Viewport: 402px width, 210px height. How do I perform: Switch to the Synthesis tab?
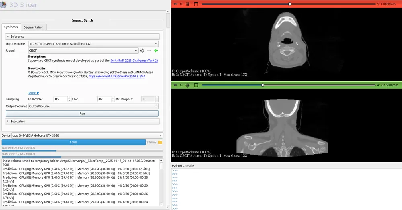coord(11,27)
